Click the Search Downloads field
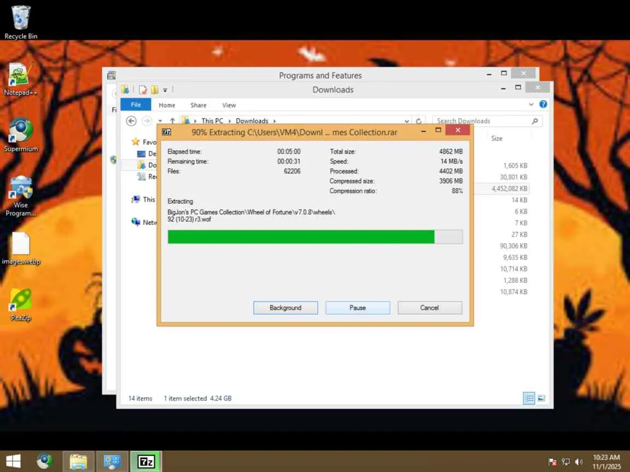This screenshot has width=630, height=472. [487, 121]
